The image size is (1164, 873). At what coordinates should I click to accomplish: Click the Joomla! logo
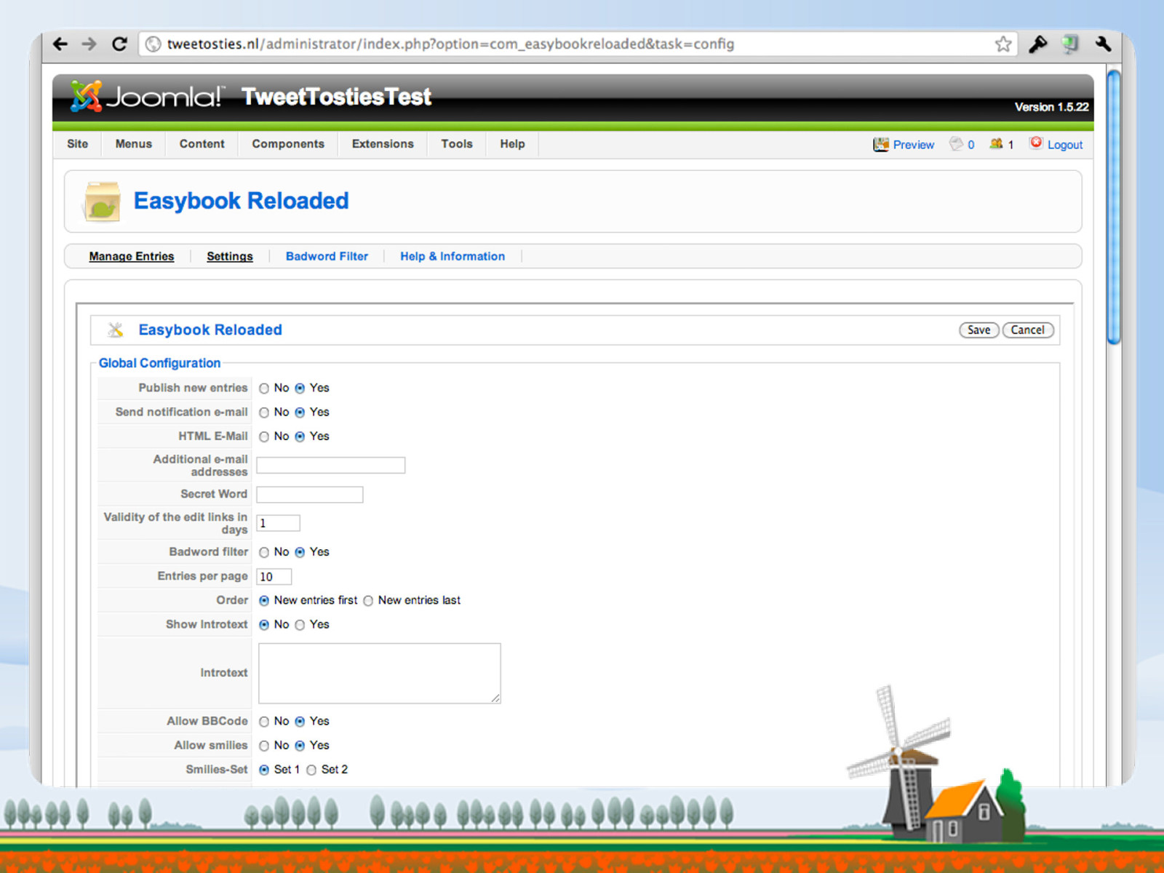pos(145,96)
